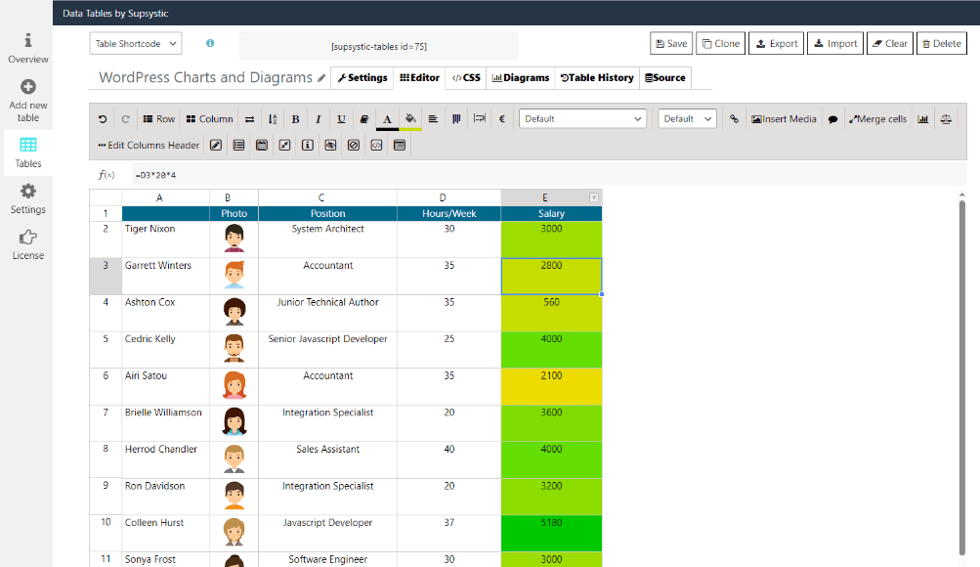Open the Table History tab
Screen dimensions: 980x567
coord(597,78)
